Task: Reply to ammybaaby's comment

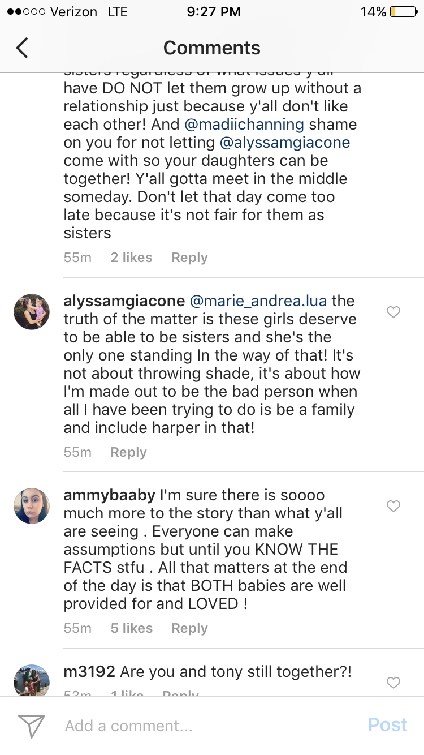Action: [x=189, y=628]
